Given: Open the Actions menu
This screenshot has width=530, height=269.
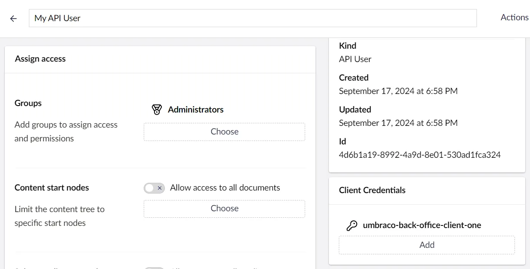Looking at the screenshot, I should coord(514,18).
